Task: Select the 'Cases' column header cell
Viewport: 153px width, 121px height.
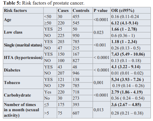Action: coord(63,10)
